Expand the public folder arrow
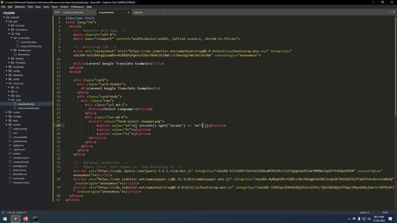Viewport: 397px width, 223px height. [x=7, y=79]
